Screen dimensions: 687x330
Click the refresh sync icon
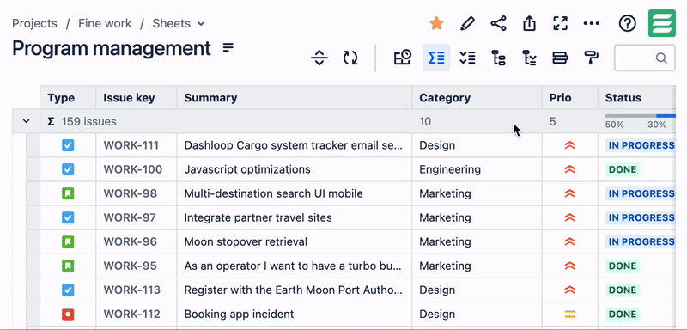(x=350, y=58)
